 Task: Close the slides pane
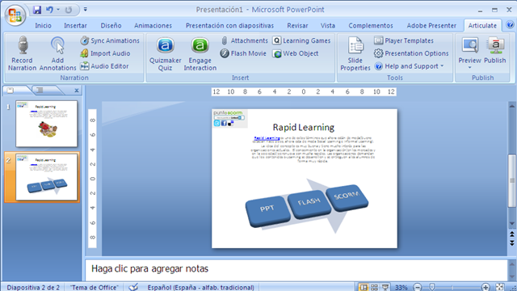click(x=77, y=91)
